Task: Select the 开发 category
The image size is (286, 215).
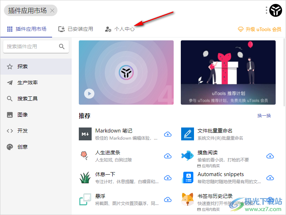Action: [36, 131]
